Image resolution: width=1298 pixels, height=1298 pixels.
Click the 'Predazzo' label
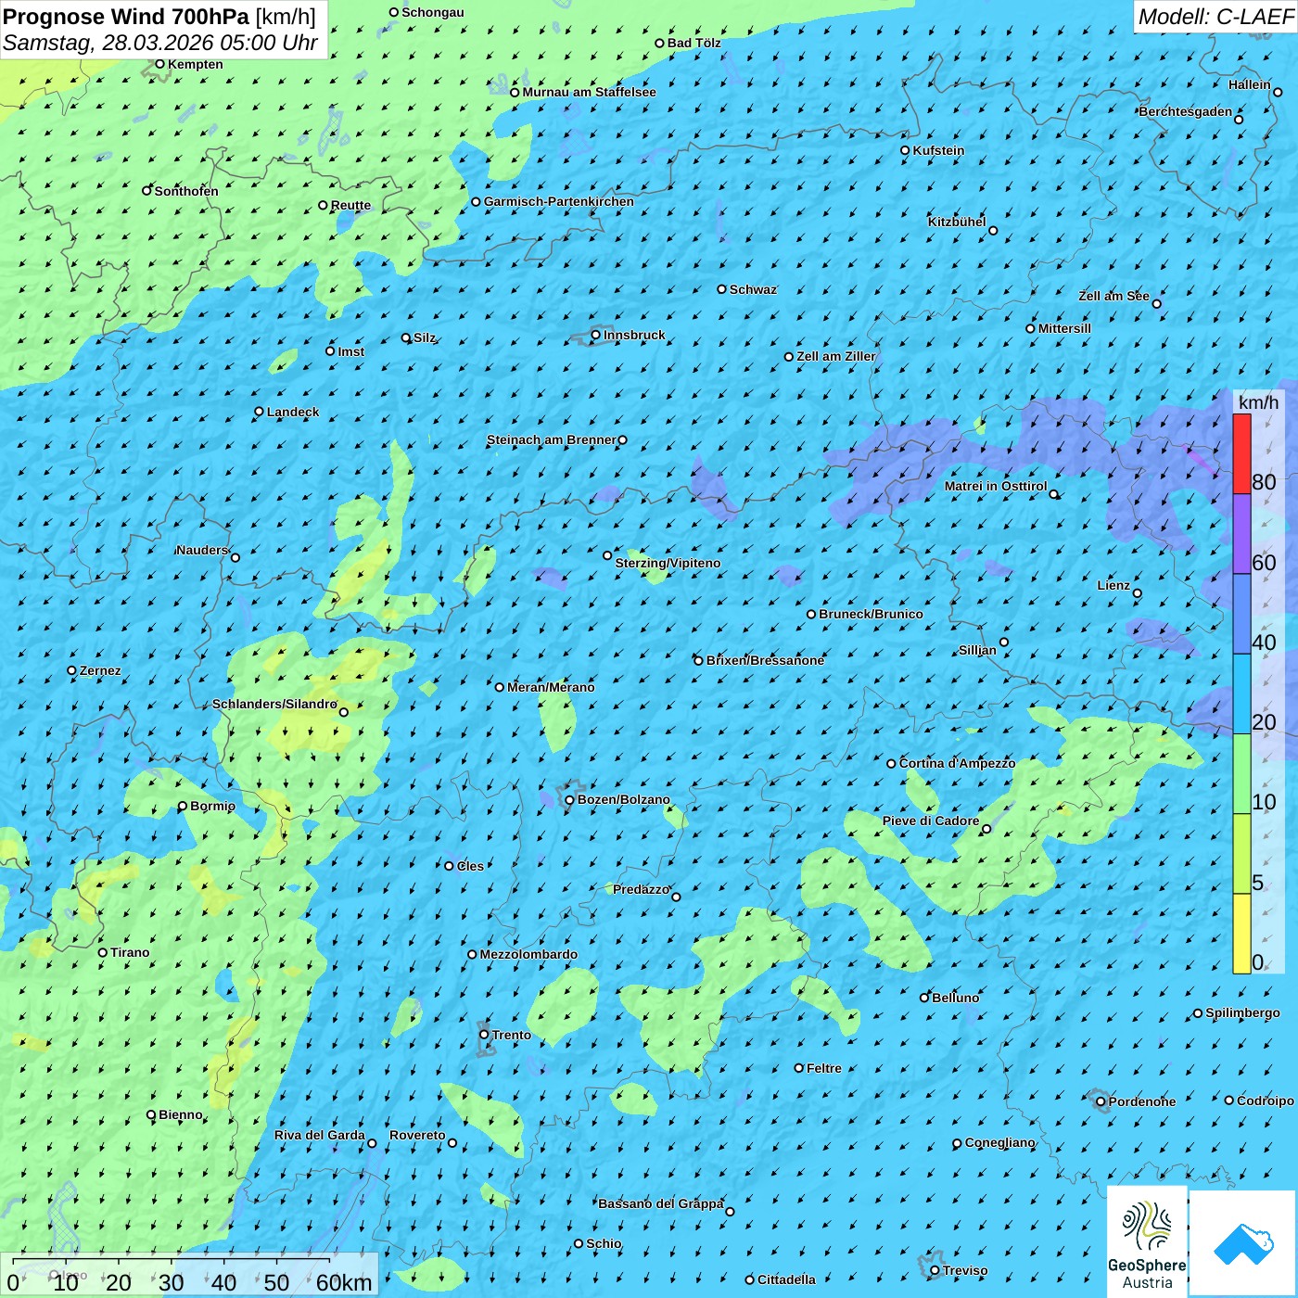pyautogui.click(x=641, y=889)
